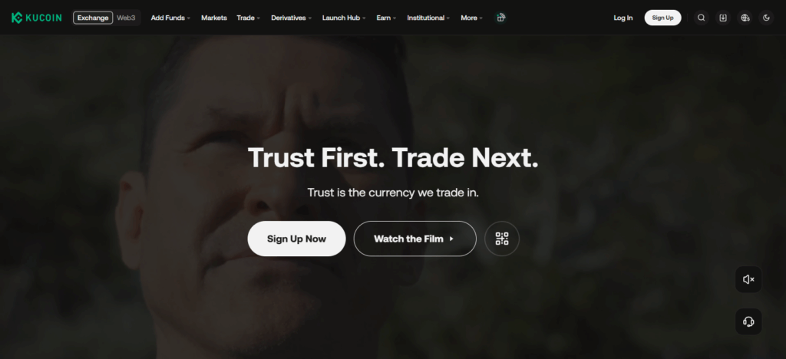The image size is (786, 359).
Task: Expand the Launch Hub dropdown
Action: tap(344, 18)
